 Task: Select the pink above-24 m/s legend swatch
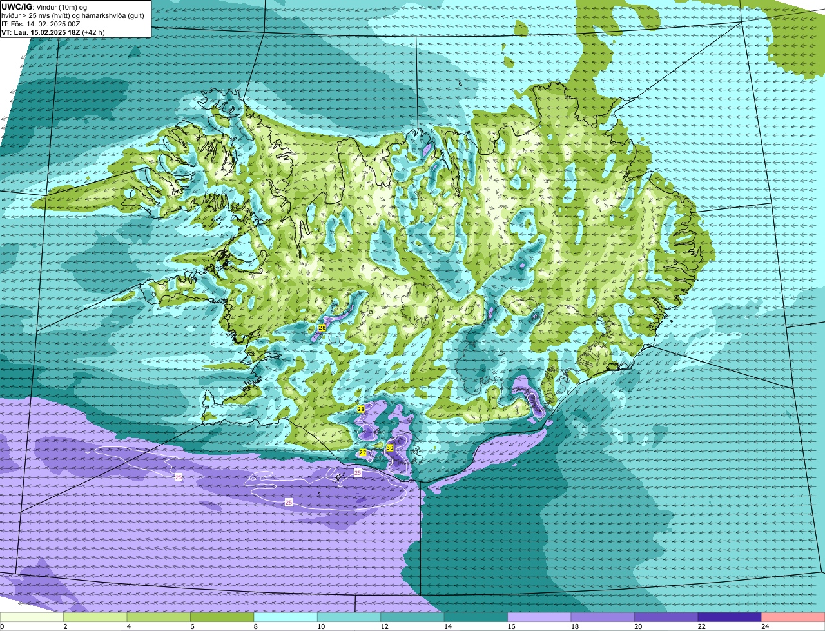(x=793, y=617)
